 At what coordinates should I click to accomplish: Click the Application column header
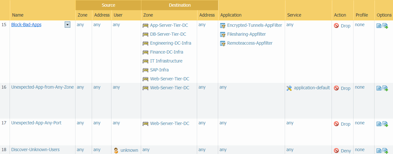point(231,15)
